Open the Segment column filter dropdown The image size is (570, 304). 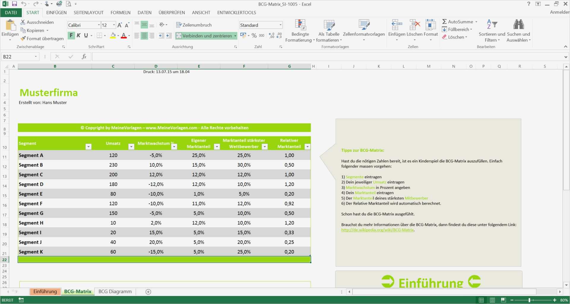click(88, 147)
